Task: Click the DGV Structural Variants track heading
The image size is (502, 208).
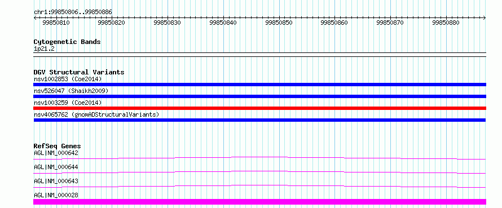Action: point(79,72)
